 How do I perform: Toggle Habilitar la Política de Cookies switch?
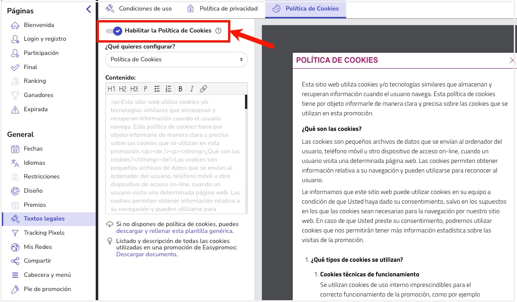pos(114,31)
